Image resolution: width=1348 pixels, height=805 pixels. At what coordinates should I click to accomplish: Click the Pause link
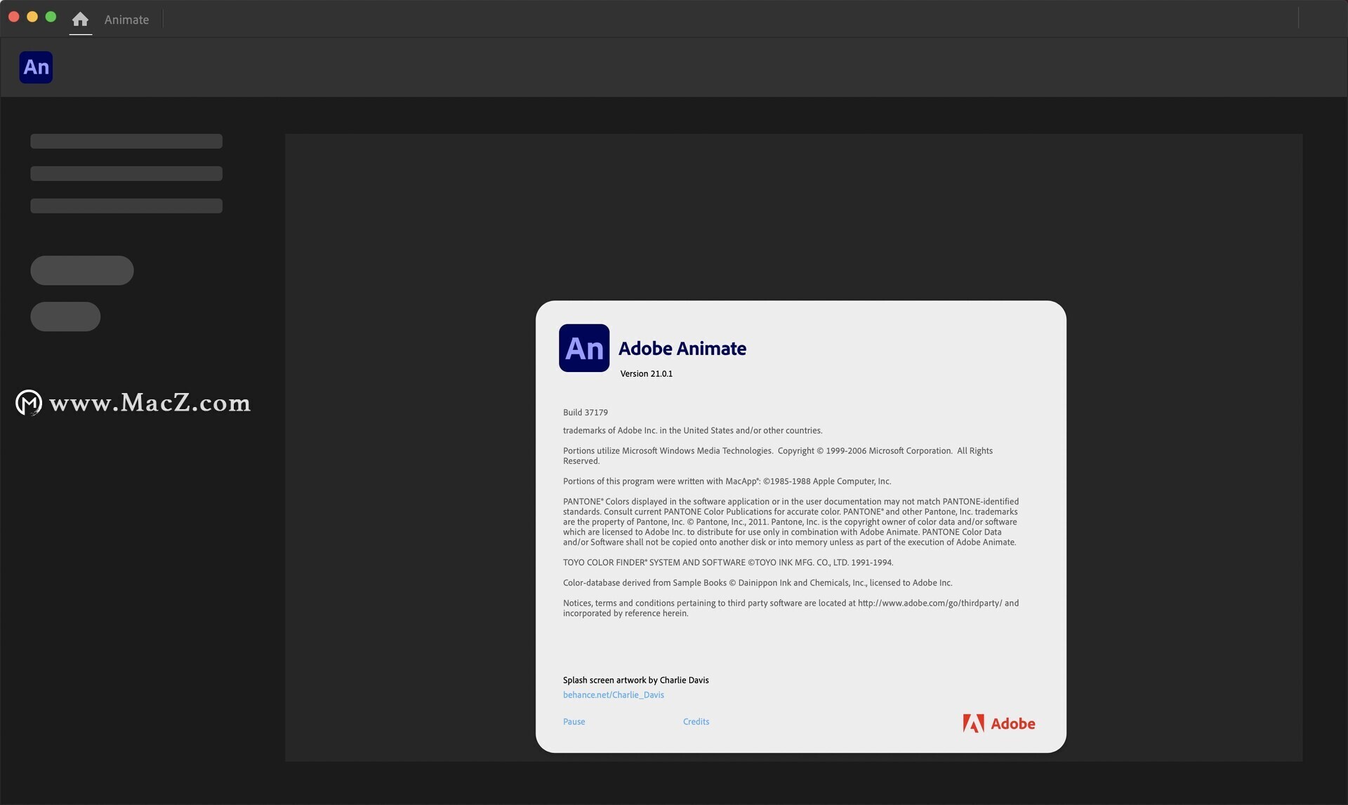click(574, 721)
